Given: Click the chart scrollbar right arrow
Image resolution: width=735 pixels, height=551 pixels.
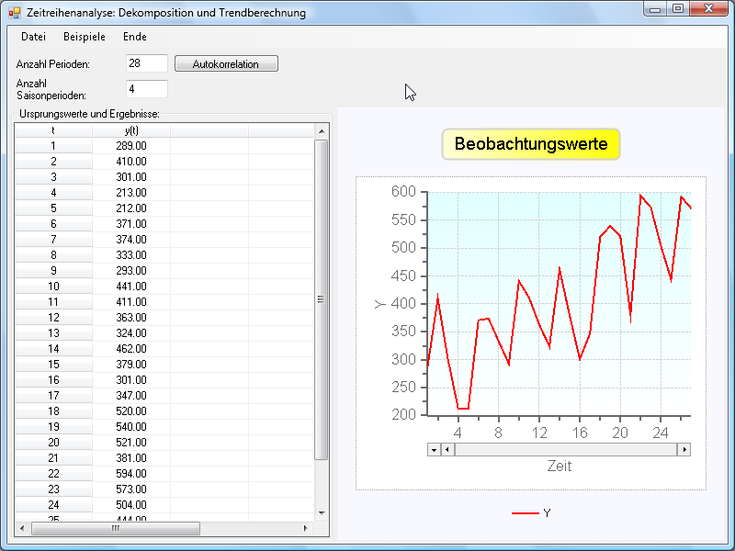Looking at the screenshot, I should click(x=684, y=450).
